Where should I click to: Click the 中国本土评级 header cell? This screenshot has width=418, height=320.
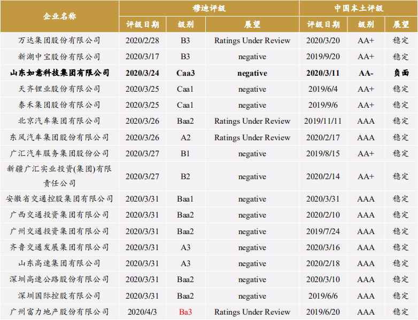coord(359,8)
